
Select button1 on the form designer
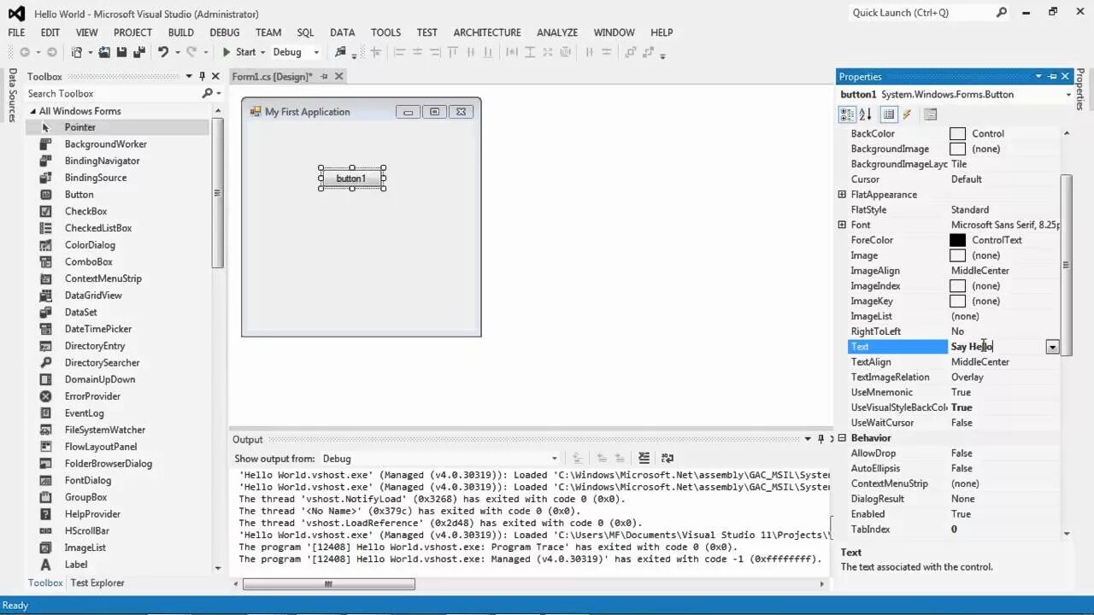(351, 179)
